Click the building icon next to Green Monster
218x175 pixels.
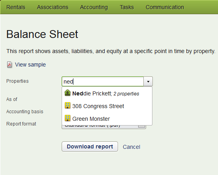click(68, 118)
